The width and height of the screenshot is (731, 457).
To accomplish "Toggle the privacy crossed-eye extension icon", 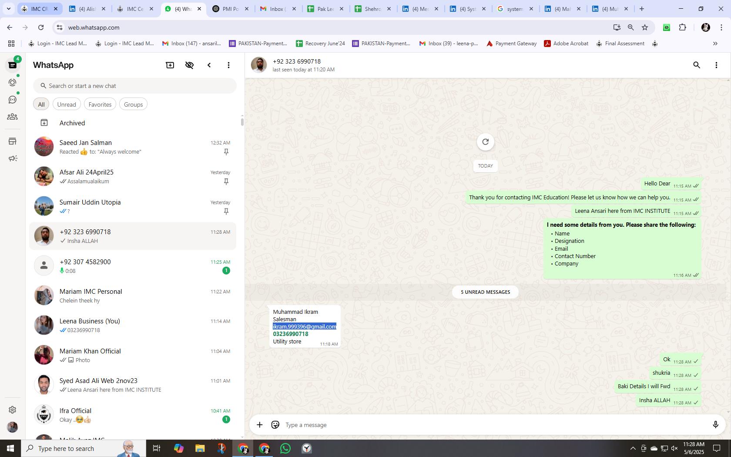I will pos(189,65).
